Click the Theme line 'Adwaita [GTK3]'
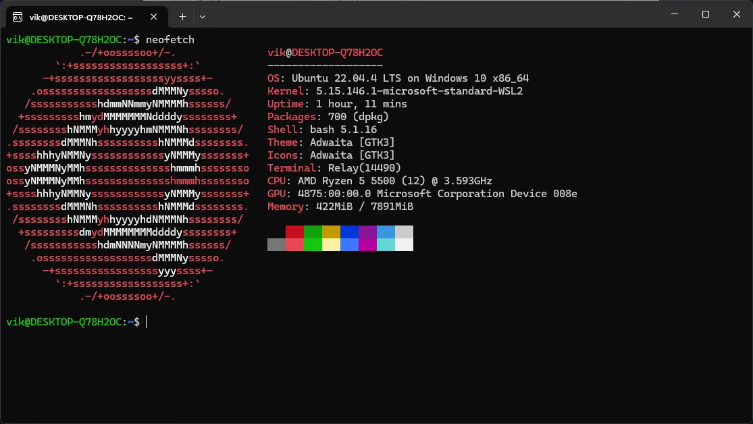The width and height of the screenshot is (753, 424). coord(352,142)
